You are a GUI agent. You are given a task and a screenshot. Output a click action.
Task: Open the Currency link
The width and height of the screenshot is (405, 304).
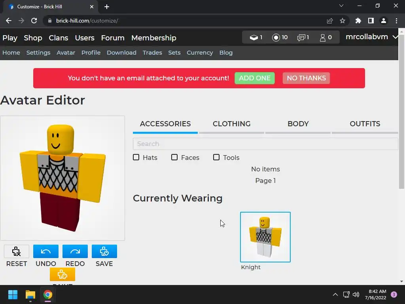200,53
